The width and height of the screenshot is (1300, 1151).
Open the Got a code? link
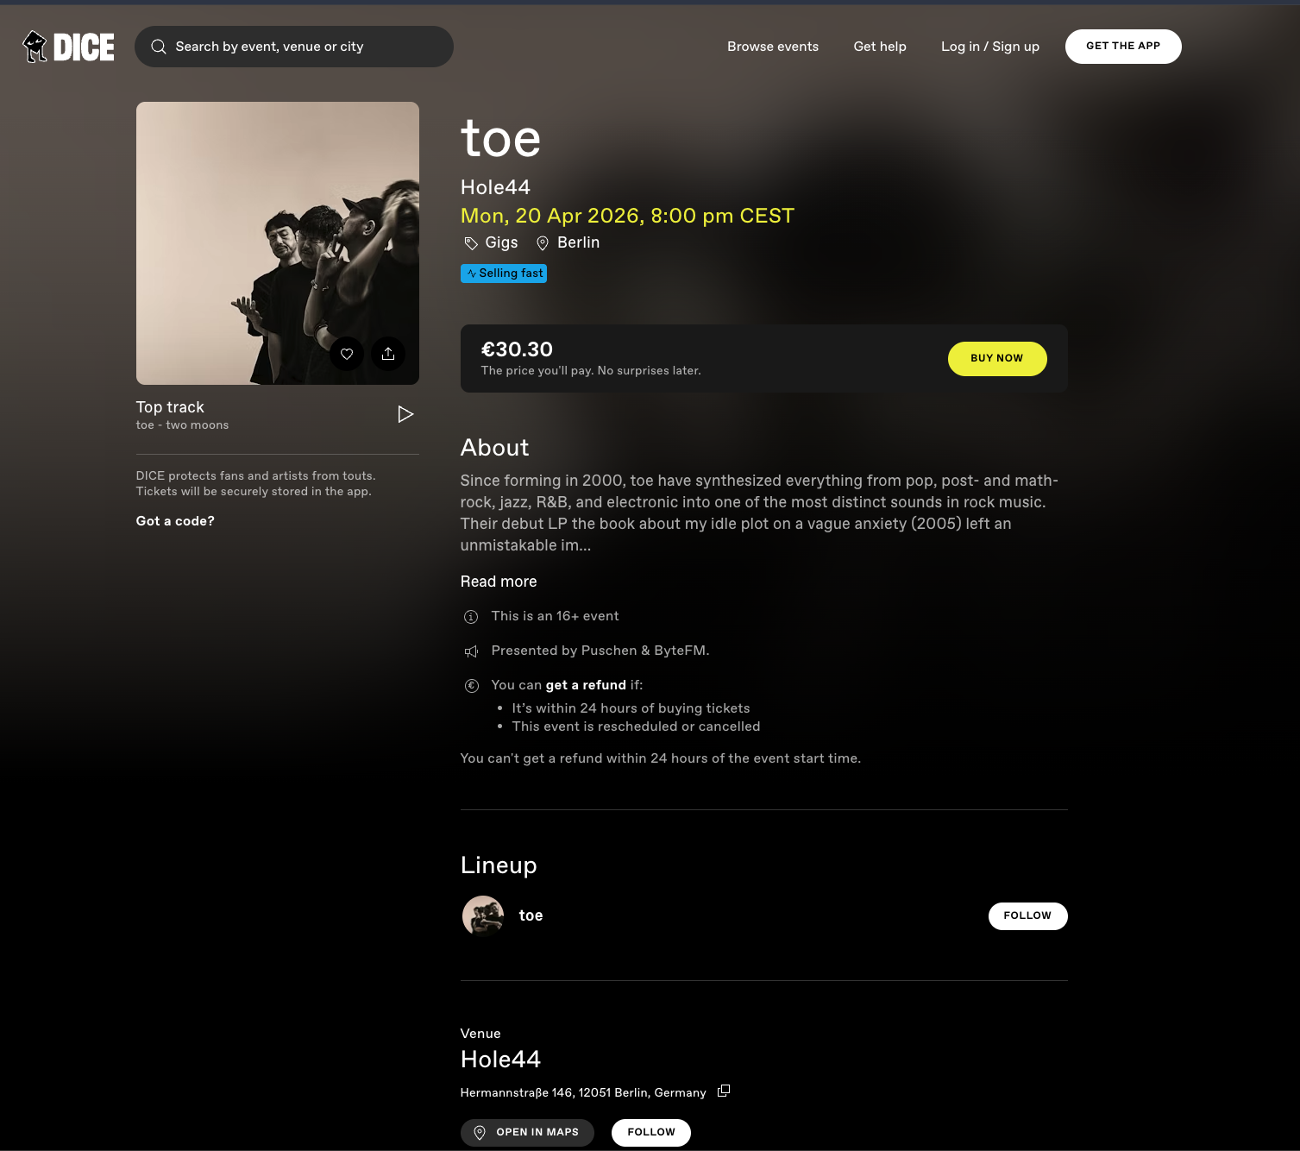point(174,521)
